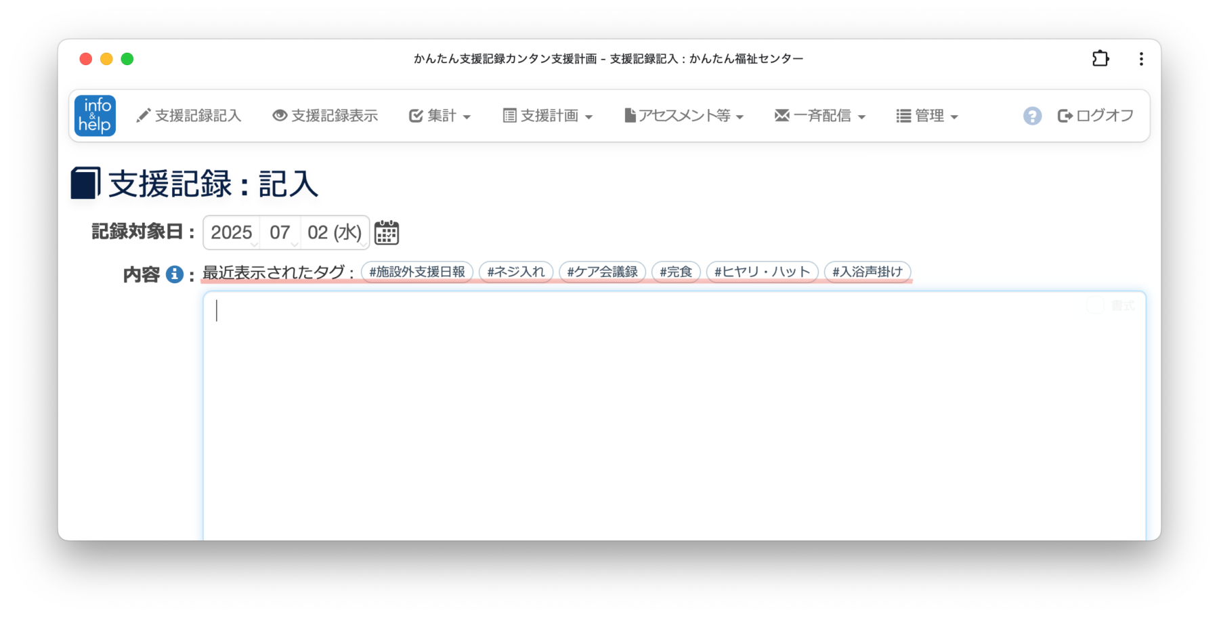This screenshot has width=1219, height=617.
Task: Insert the #施設外支援日報 tag
Action: [x=417, y=272]
